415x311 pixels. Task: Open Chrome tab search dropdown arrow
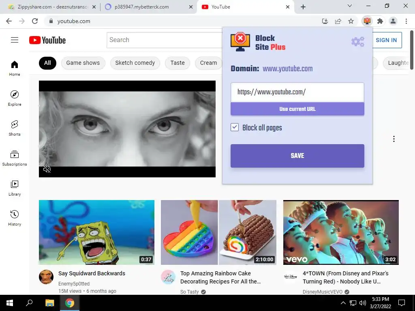(x=350, y=6)
